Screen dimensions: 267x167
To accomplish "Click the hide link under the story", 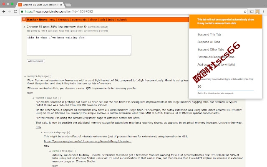I will (x=67, y=31).
